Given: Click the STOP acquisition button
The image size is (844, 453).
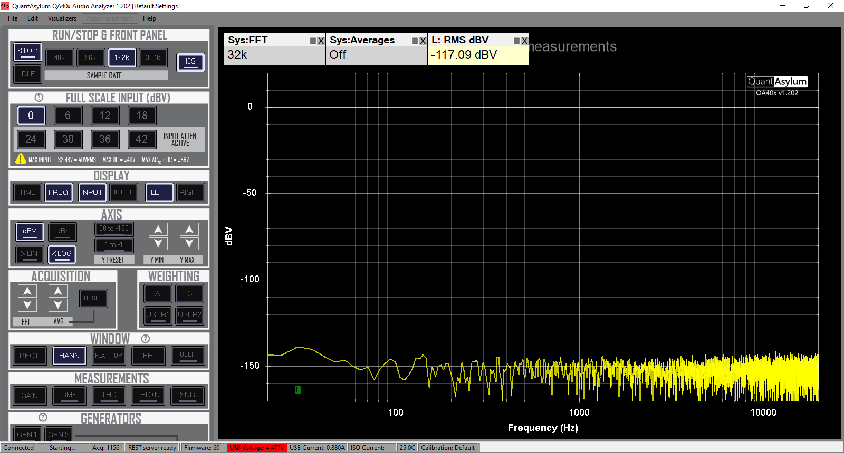Looking at the screenshot, I should pos(27,52).
